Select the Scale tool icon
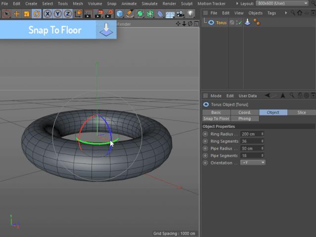316x237 pixels. [x=26, y=14]
